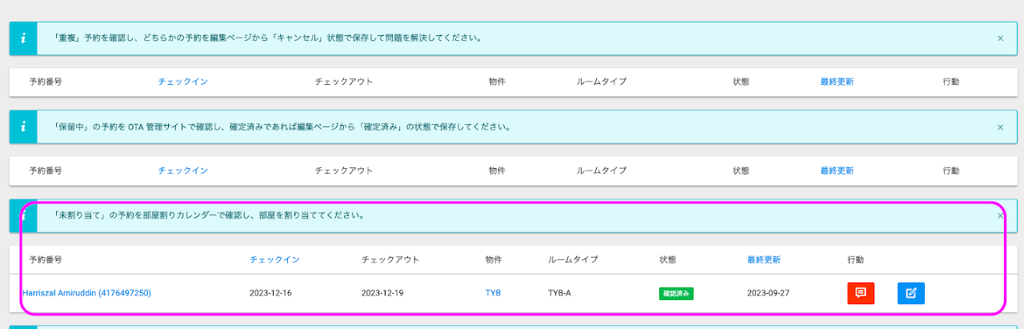Dismiss the 重複 reservations notice
Image resolution: width=1024 pixels, height=329 pixels.
click(x=1000, y=38)
